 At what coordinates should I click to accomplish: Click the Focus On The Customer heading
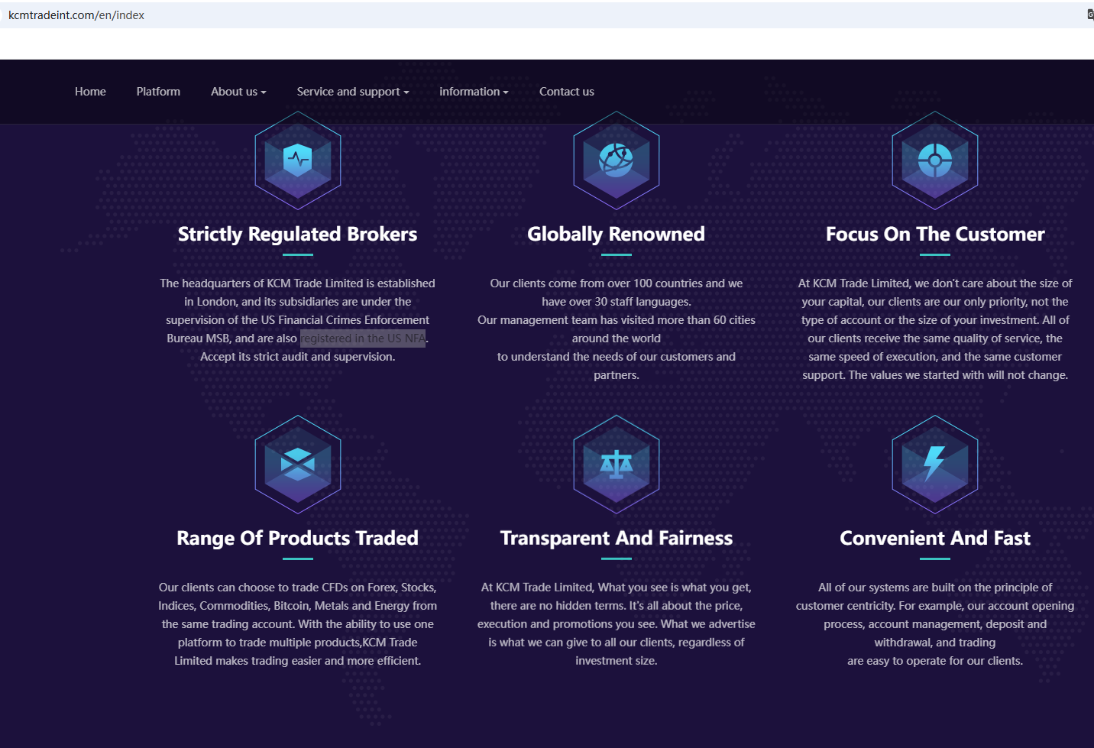[935, 234]
